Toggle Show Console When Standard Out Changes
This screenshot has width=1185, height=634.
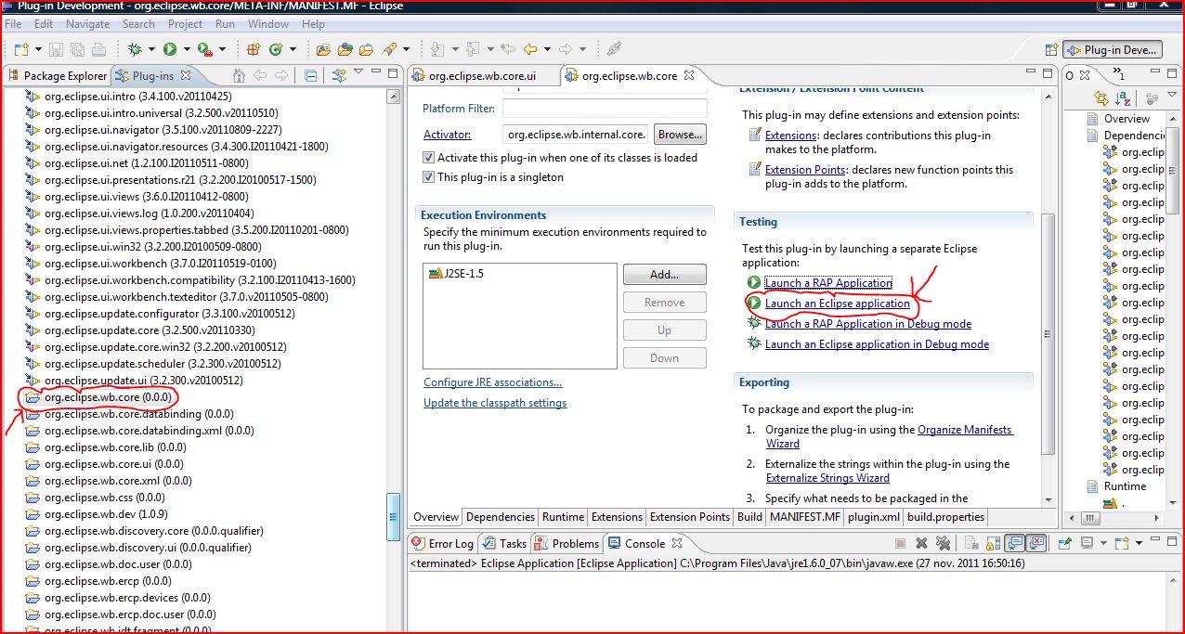(1014, 543)
